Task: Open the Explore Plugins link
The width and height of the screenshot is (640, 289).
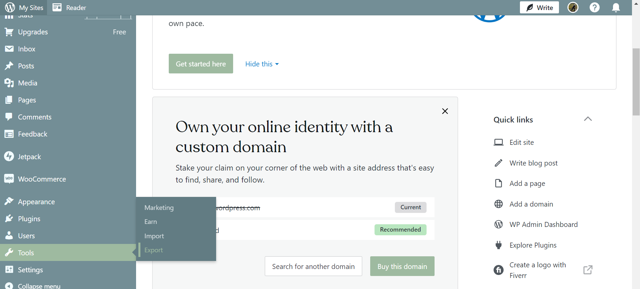Action: [x=533, y=245]
